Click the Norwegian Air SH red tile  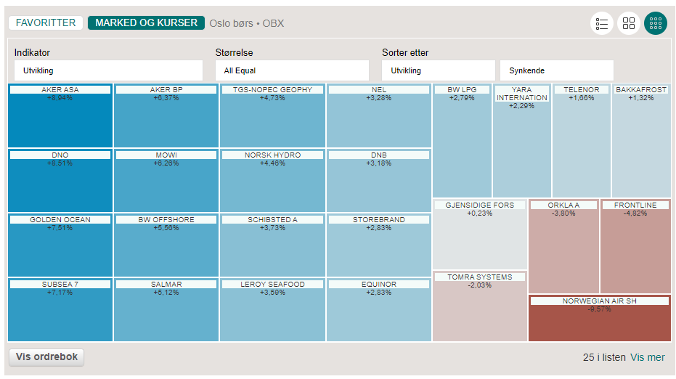(599, 319)
